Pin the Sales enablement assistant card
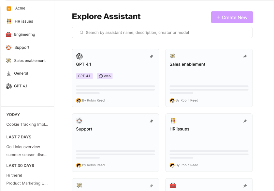This screenshot has width=274, height=191. tap(245, 56)
